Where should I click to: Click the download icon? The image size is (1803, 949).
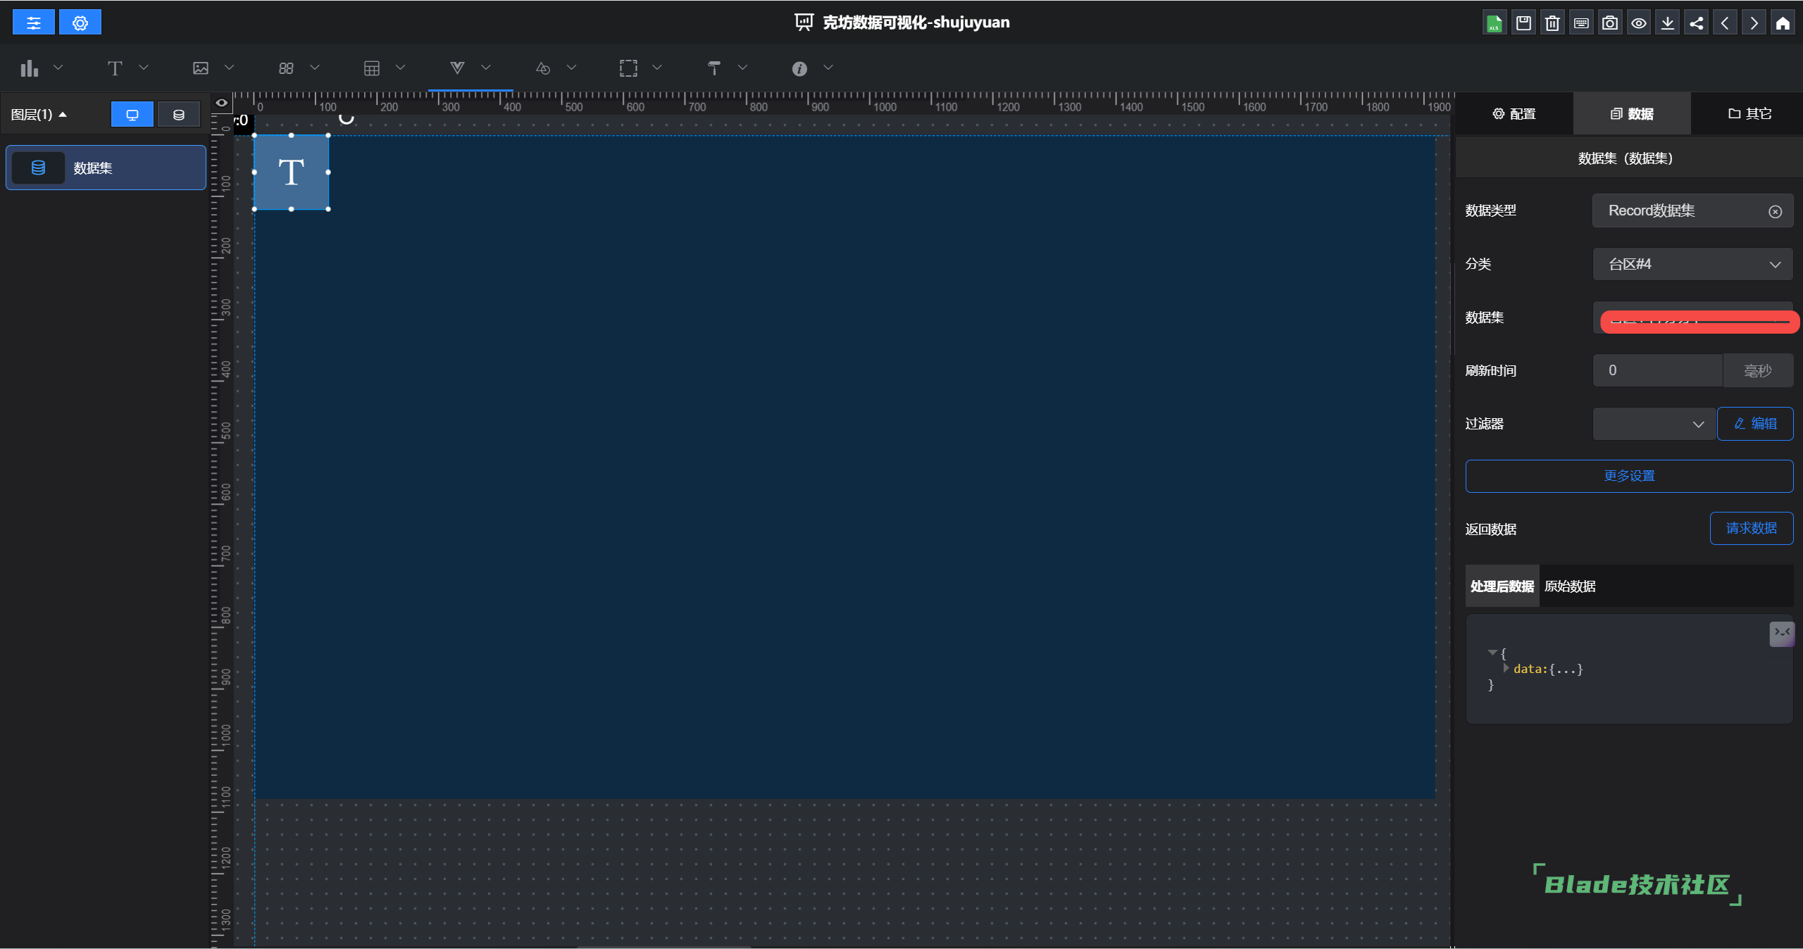point(1668,23)
